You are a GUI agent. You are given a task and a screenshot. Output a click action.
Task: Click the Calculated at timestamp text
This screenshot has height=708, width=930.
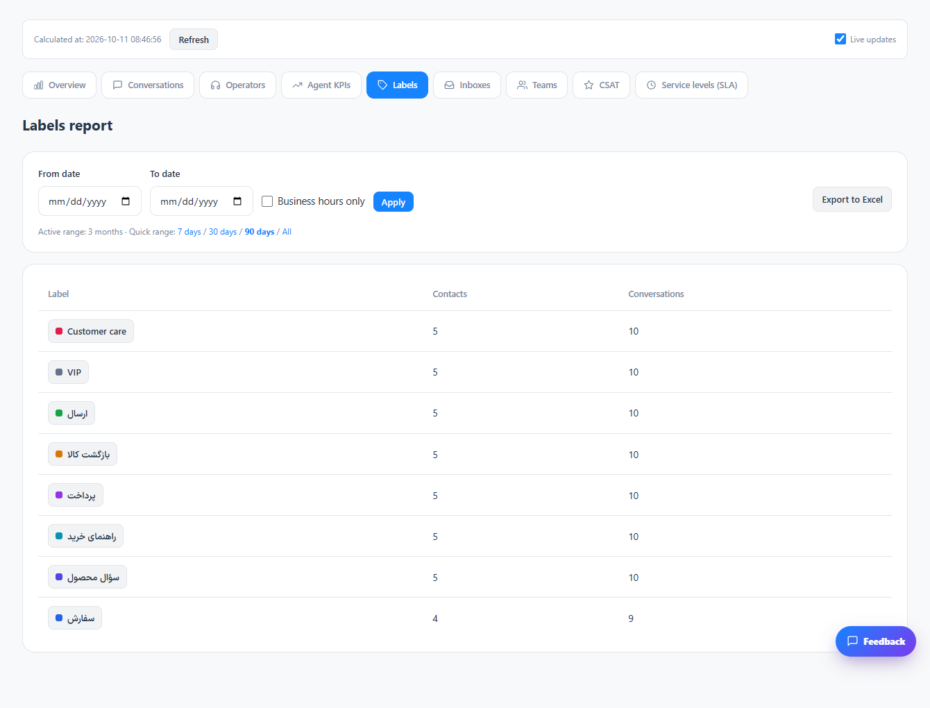click(97, 40)
